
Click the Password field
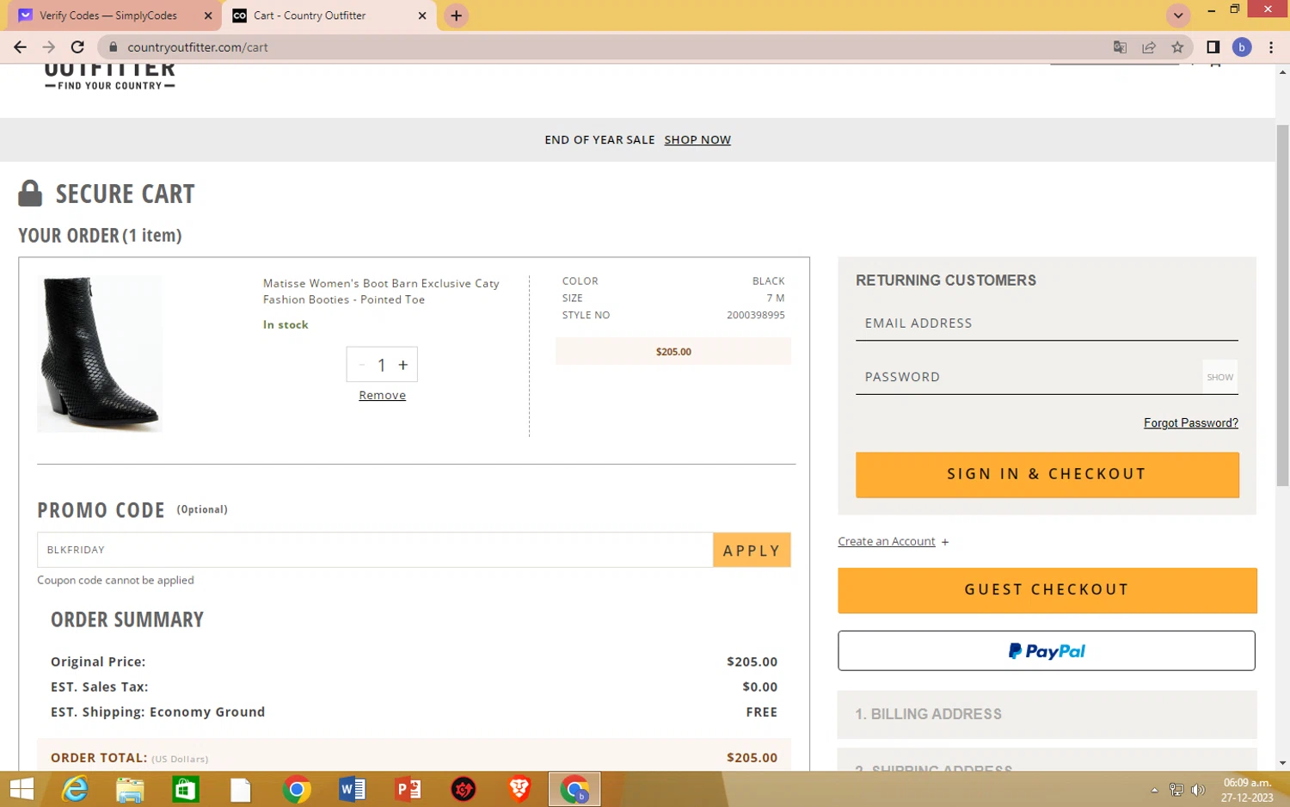(1029, 377)
